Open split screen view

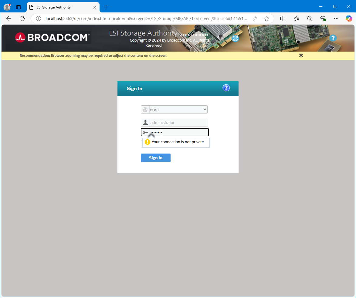pos(283,19)
